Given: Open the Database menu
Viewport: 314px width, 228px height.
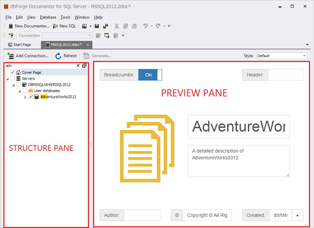Looking at the screenshot, I should (48, 17).
